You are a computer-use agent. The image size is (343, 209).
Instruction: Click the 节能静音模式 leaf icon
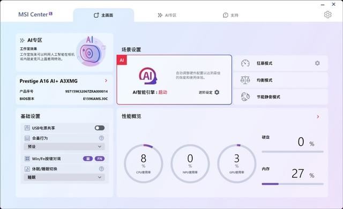click(245, 96)
